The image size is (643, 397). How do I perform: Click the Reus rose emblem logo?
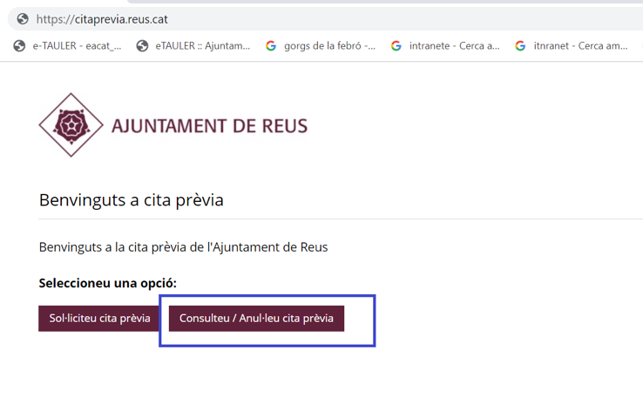(71, 125)
